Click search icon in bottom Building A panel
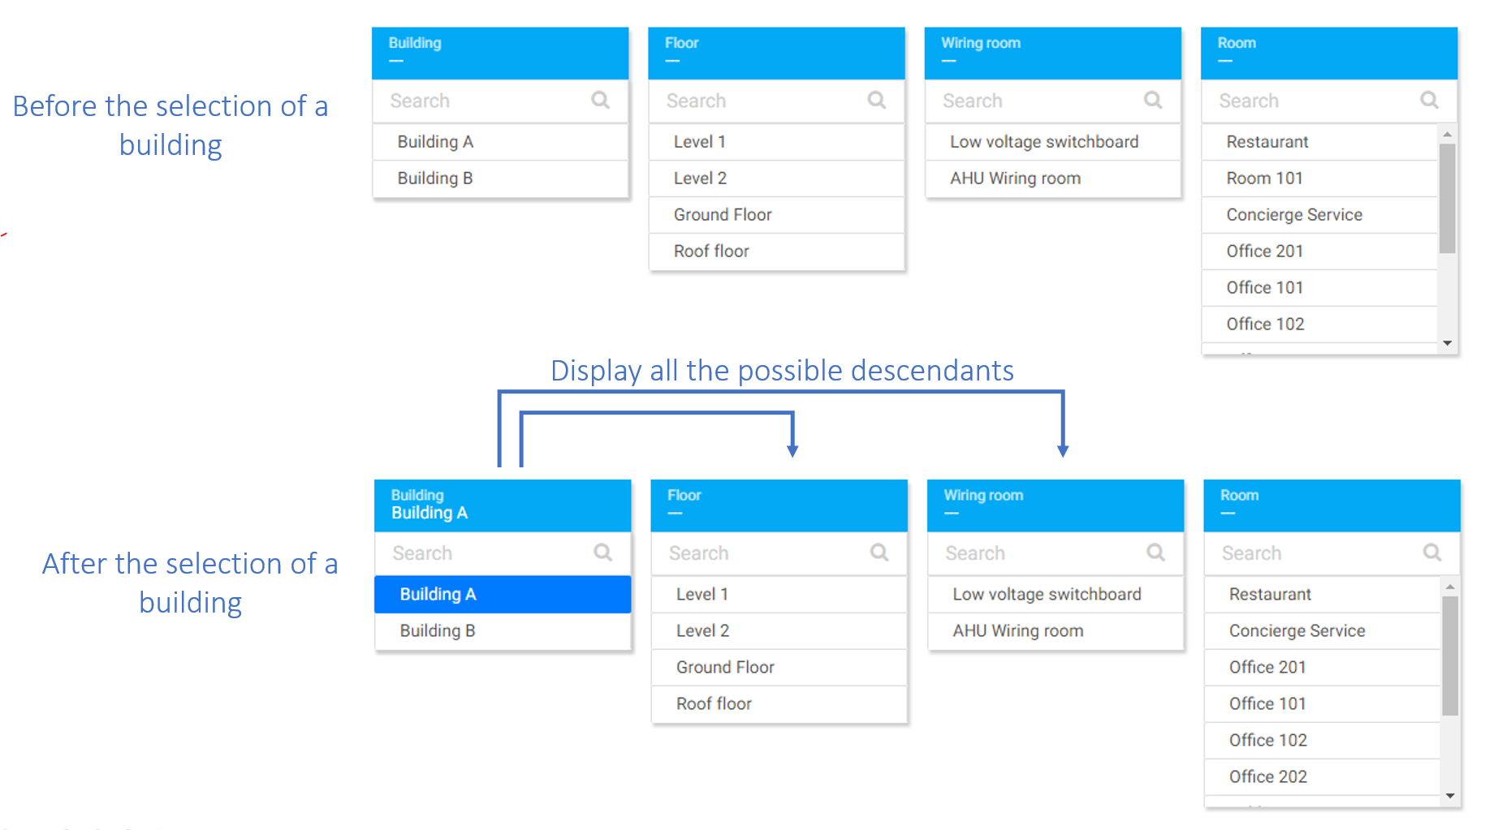This screenshot has width=1485, height=830. click(602, 553)
